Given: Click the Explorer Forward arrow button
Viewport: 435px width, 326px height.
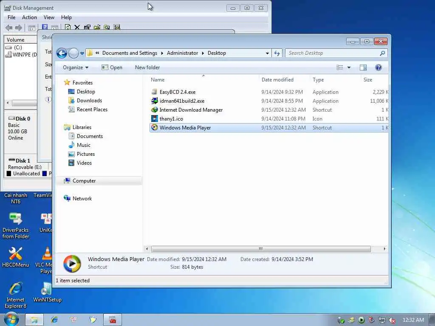Looking at the screenshot, I should tap(73, 53).
